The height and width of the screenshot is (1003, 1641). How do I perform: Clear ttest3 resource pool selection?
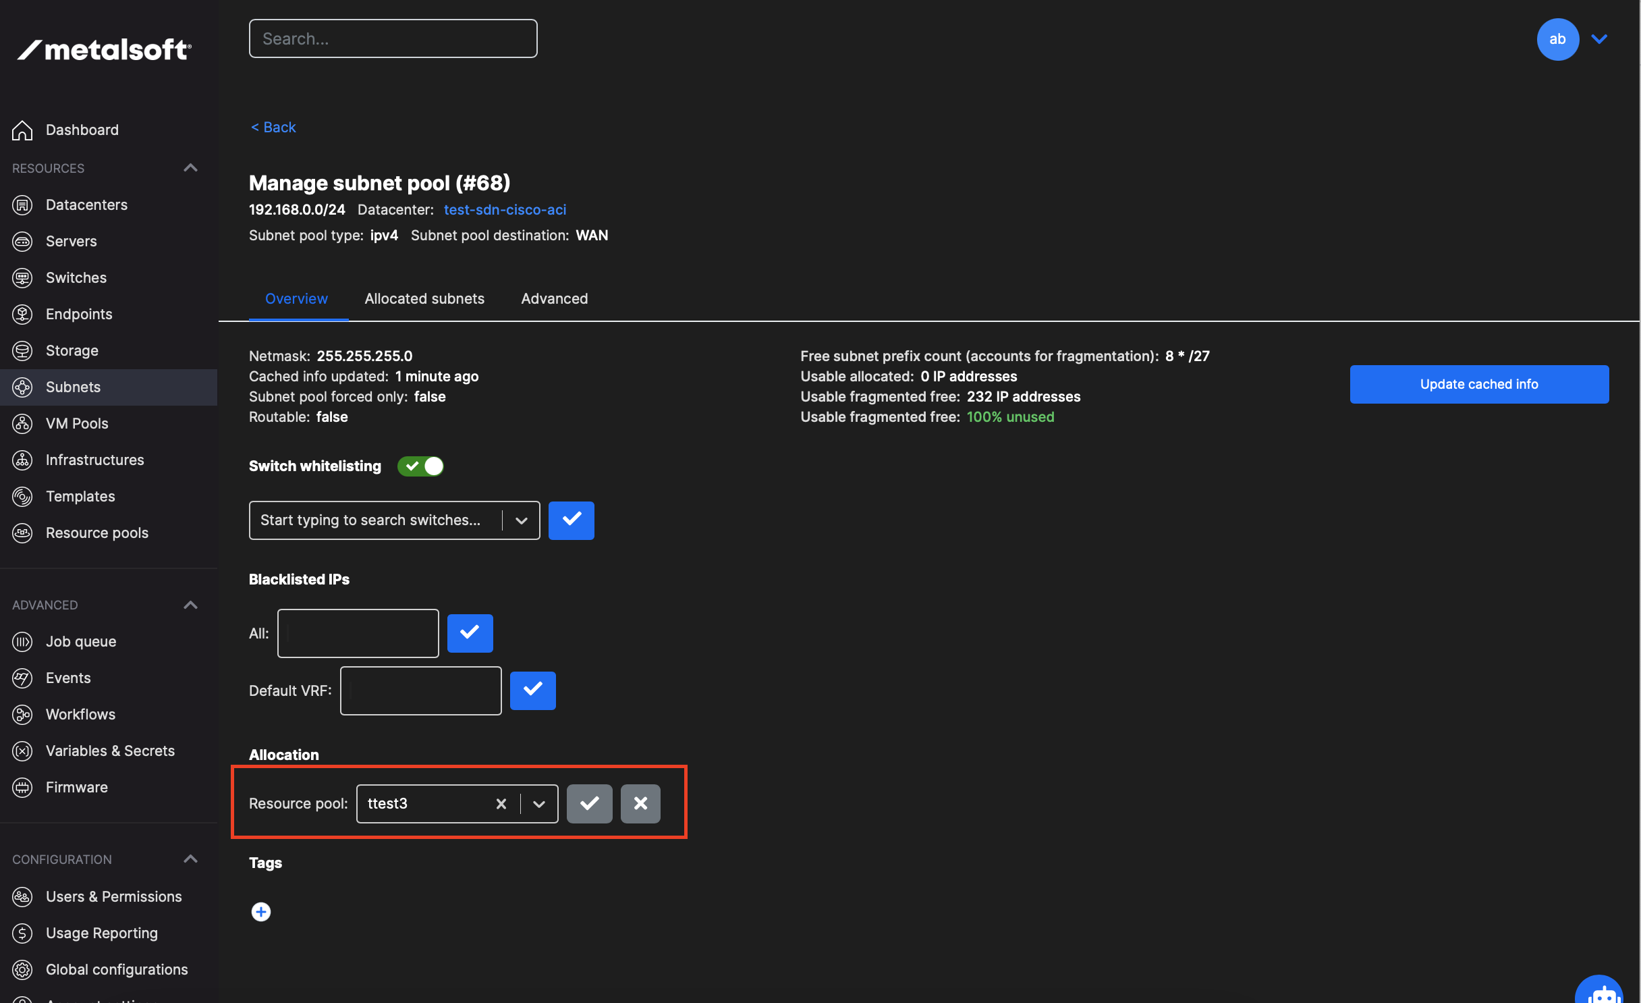[501, 804]
